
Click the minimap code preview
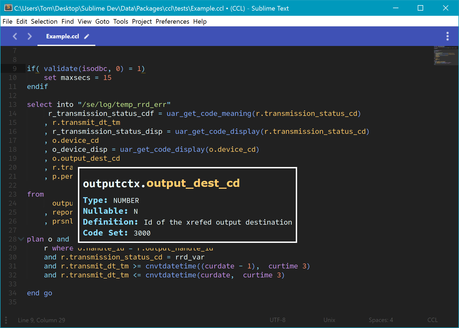[x=446, y=55]
